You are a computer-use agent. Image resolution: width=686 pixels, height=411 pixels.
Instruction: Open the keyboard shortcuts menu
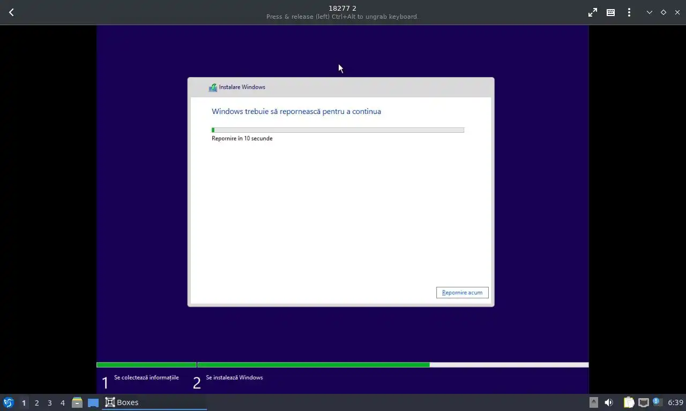pos(610,12)
